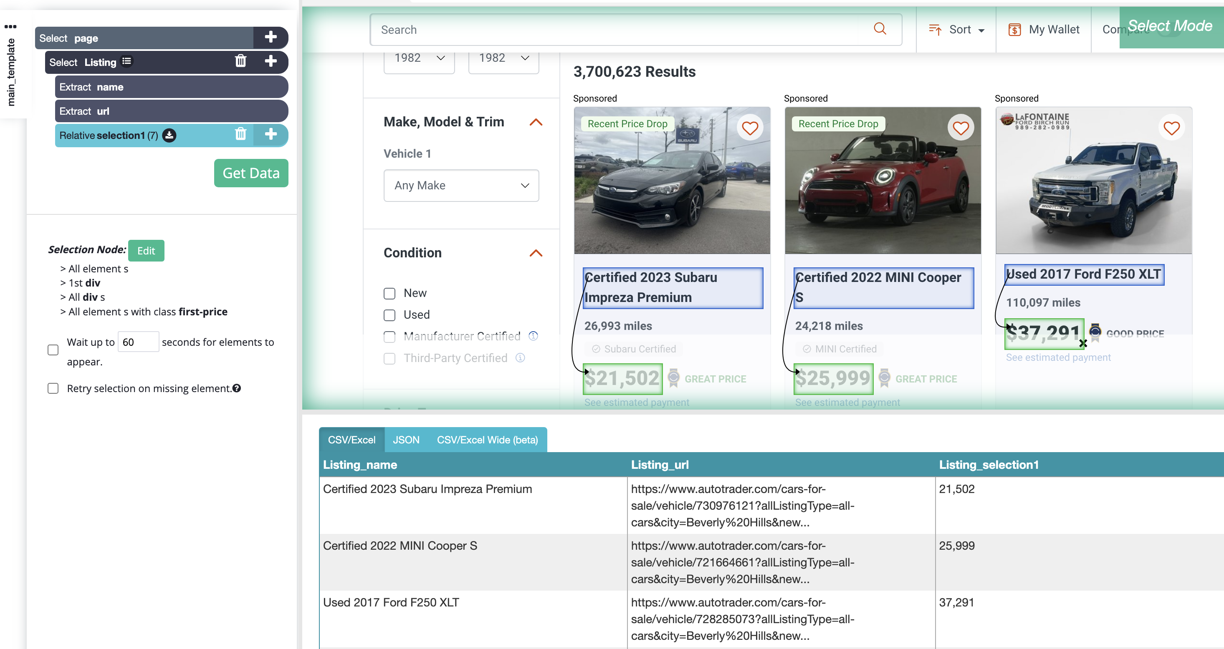1224x649 pixels.
Task: Click info icon beside Third-Party Certified
Action: point(520,357)
